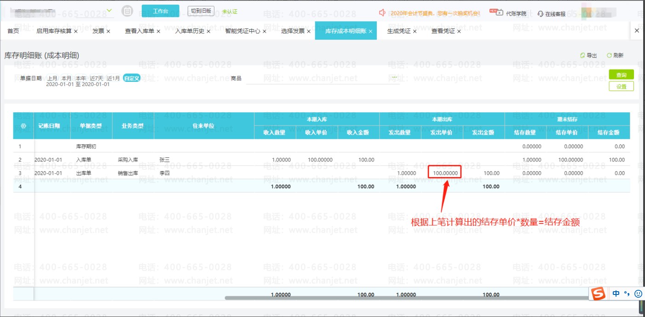
Task: Click the red announcement speaker icon
Action: (382, 12)
